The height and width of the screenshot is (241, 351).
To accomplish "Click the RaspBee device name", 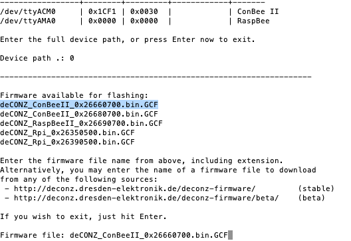I will (253, 21).
